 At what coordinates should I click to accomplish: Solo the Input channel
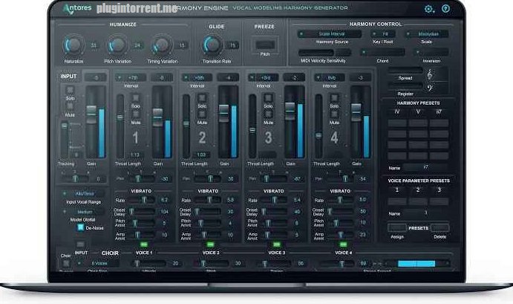70,90
